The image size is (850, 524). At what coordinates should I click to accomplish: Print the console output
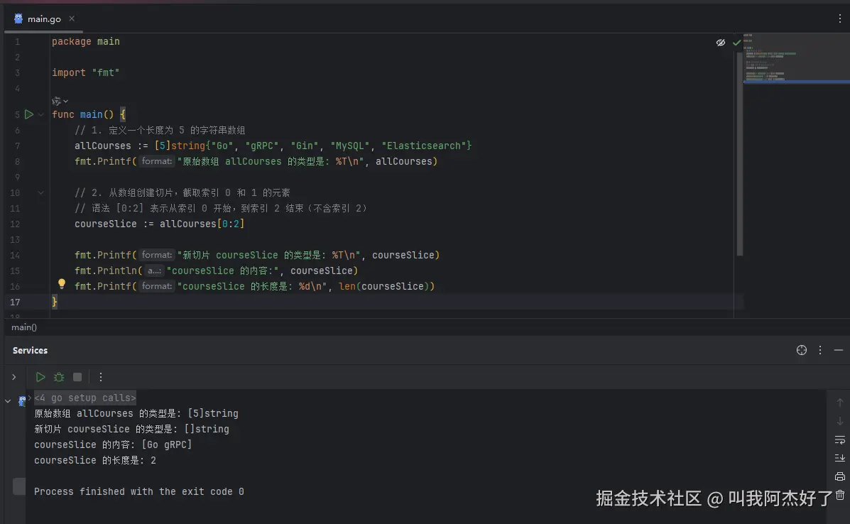(x=839, y=476)
